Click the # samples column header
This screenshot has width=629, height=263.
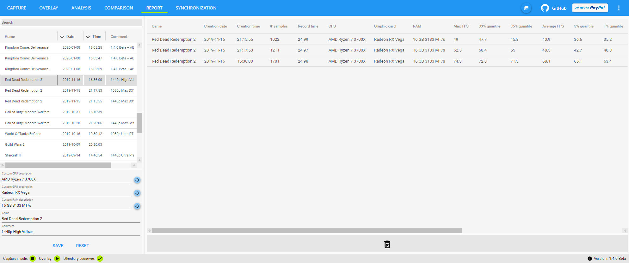[279, 26]
